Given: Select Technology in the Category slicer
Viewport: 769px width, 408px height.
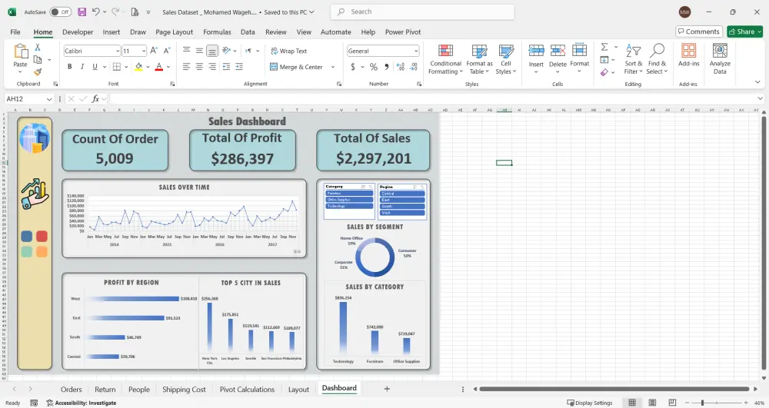Looking at the screenshot, I should [350, 206].
